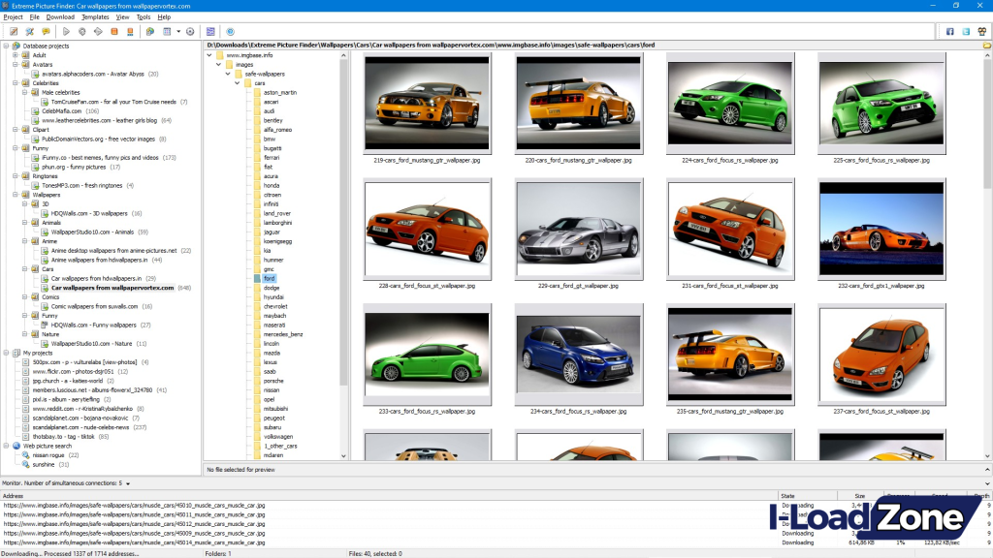The height and width of the screenshot is (558, 993).
Task: Pause downloads using the orange pause icon
Action: (x=113, y=30)
